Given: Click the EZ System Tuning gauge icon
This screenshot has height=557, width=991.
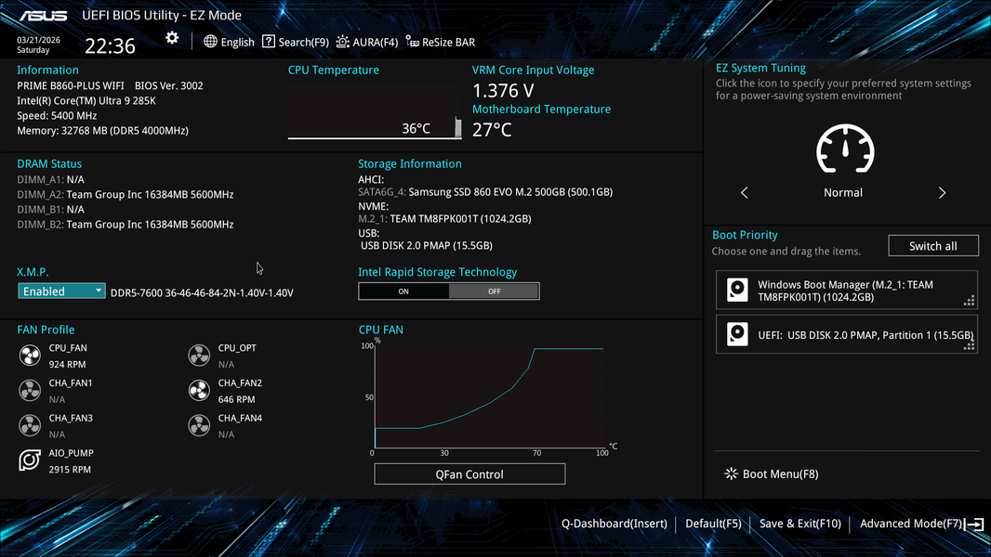Looking at the screenshot, I should point(845,149).
